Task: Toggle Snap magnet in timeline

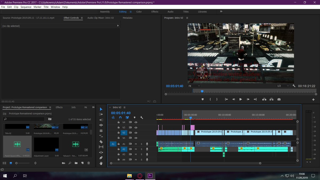Action: [120, 117]
